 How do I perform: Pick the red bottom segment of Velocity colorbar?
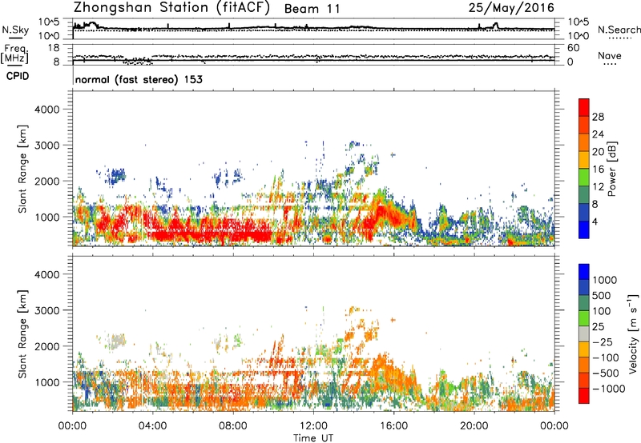point(584,396)
